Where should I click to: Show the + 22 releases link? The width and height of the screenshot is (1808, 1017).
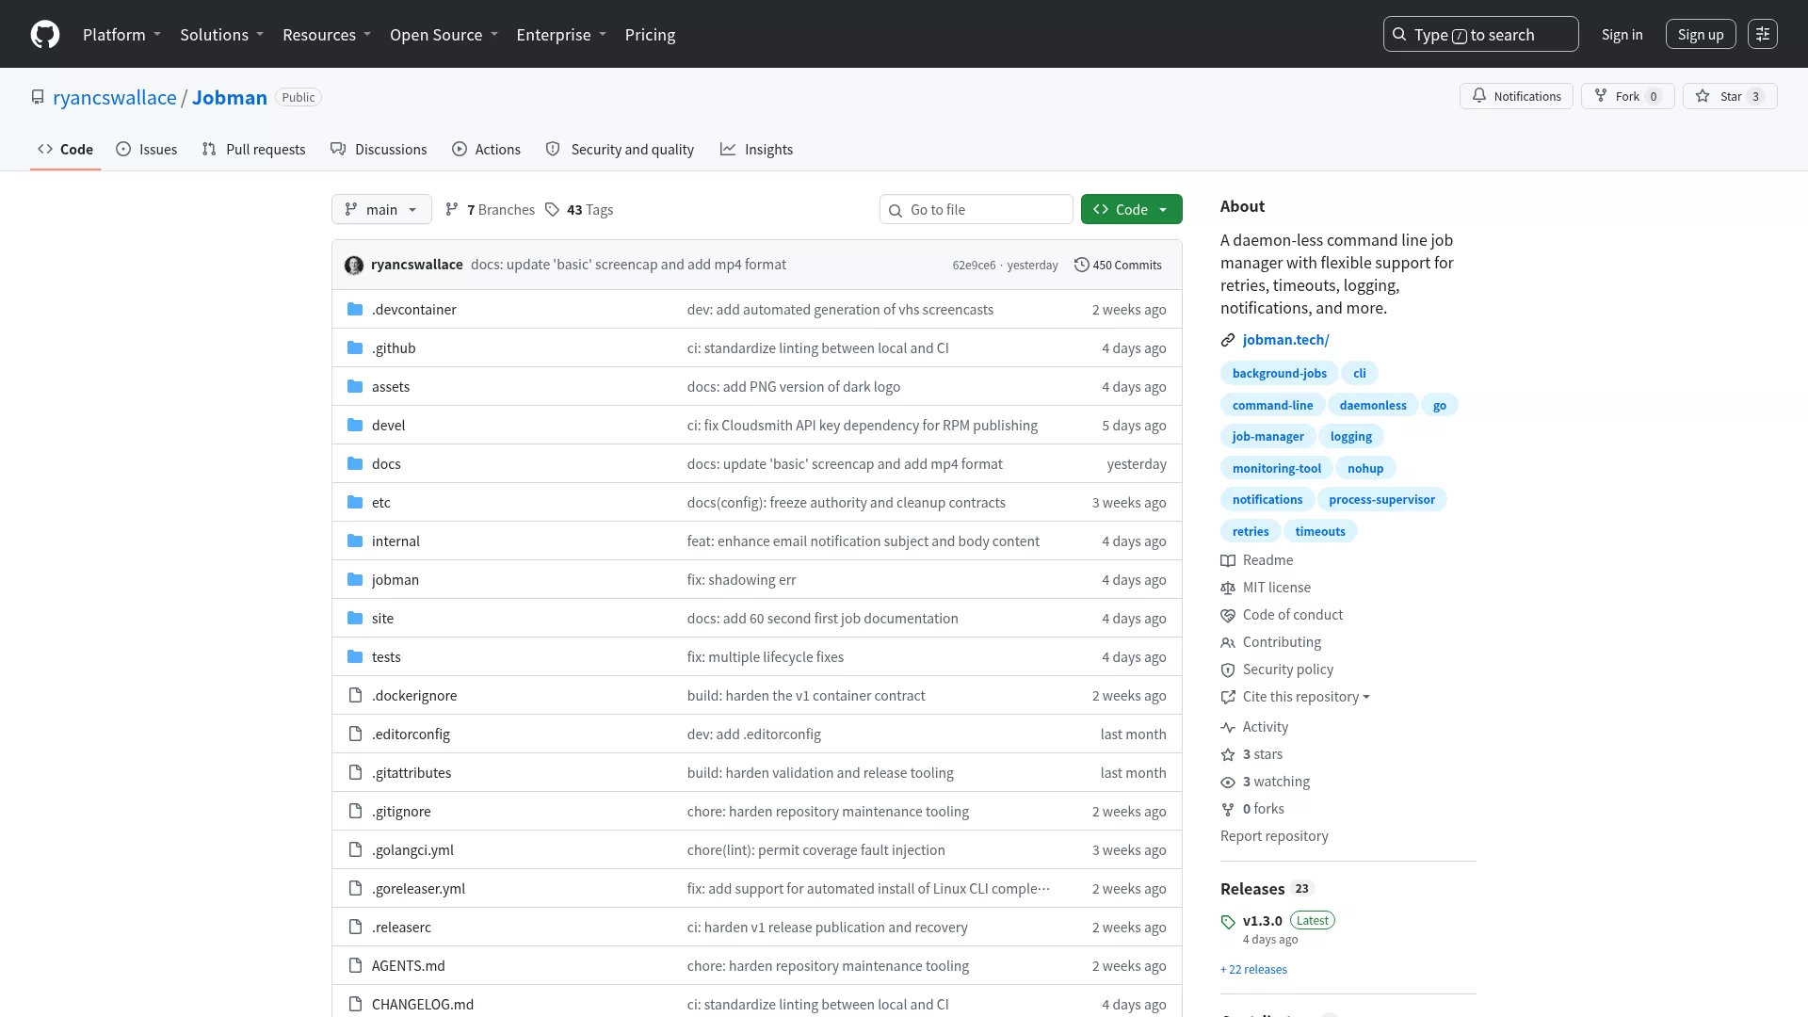[1253, 970]
